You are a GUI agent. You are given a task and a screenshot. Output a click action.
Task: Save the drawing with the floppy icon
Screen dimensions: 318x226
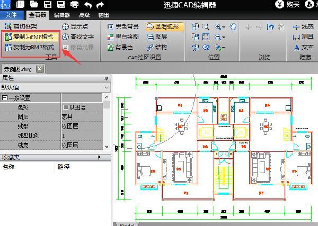click(x=48, y=4)
